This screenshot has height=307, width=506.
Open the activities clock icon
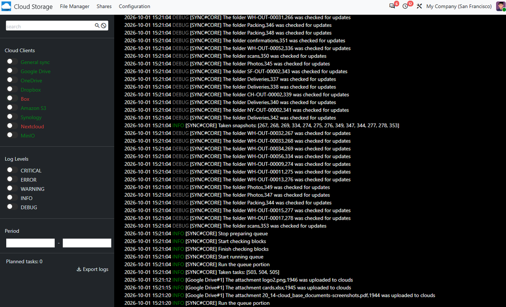point(405,6)
